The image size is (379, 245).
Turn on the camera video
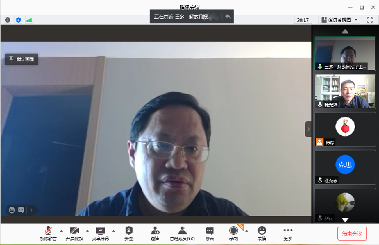(x=74, y=233)
